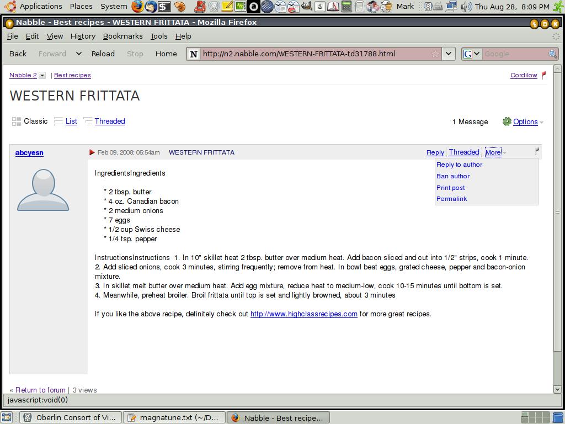
Task: Select Print post from the More menu
Action: pos(450,188)
